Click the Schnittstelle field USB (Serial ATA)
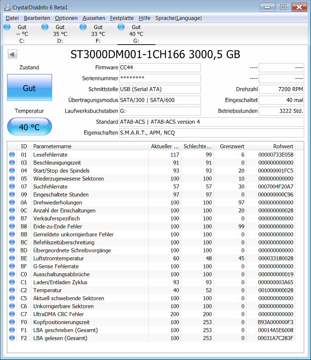The image size is (311, 360). [160, 89]
